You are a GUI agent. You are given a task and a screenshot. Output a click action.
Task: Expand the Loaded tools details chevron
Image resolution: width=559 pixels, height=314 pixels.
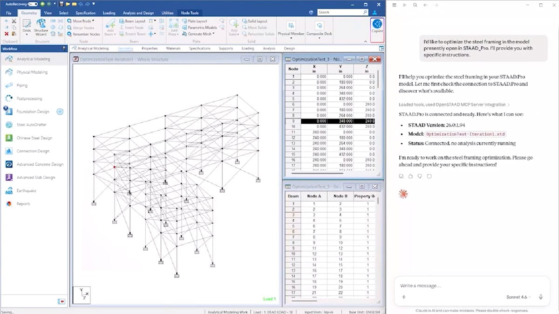click(509, 105)
